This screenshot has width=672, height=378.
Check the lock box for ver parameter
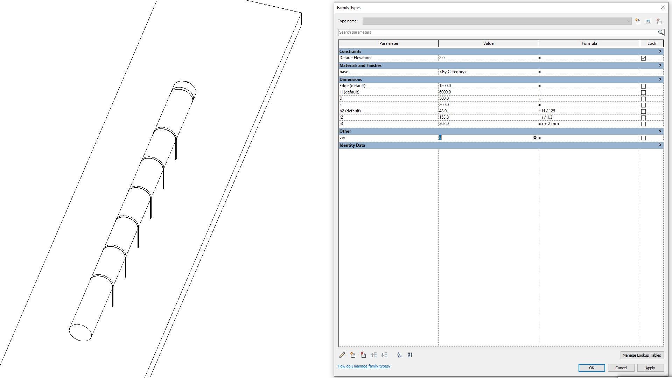[x=643, y=138]
